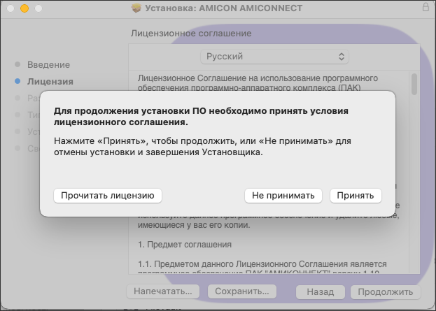Minimize window with yellow button
Screen dimensions: 436x311
tap(24, 8)
